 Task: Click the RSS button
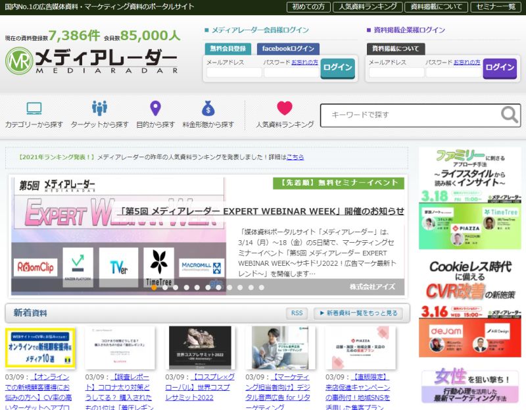click(297, 313)
